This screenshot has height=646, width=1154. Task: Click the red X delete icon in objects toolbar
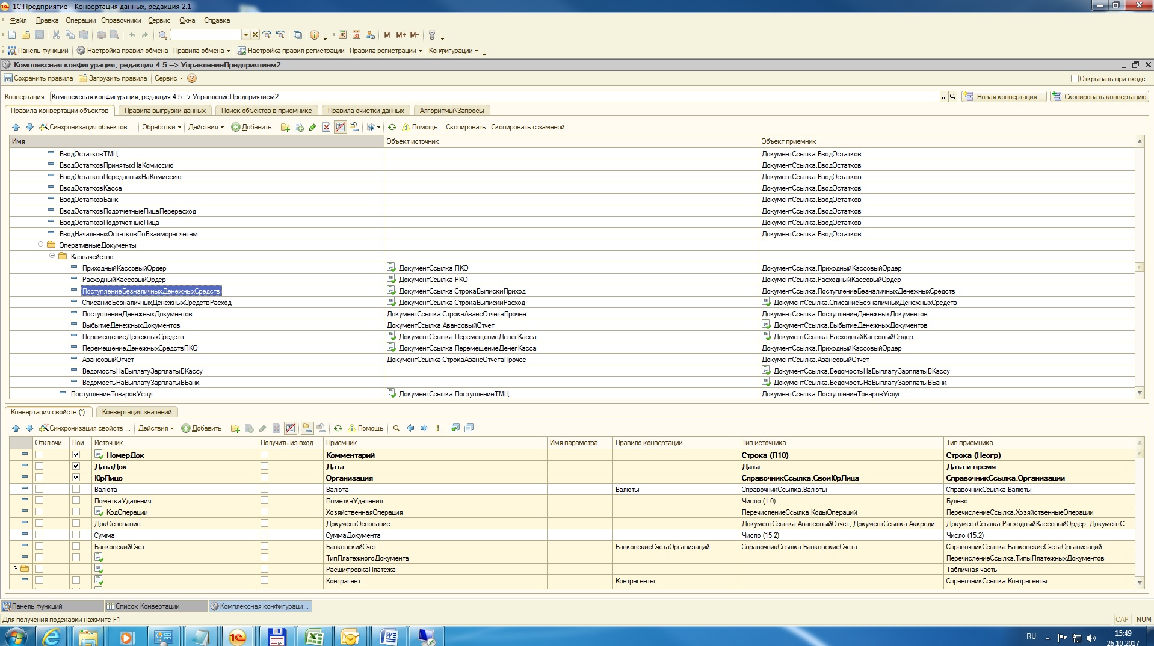pos(326,127)
